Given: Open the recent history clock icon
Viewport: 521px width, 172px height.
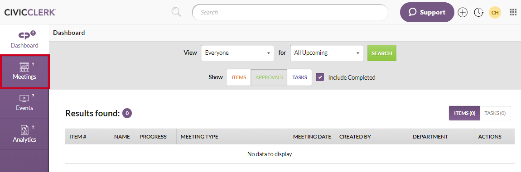Looking at the screenshot, I should pyautogui.click(x=478, y=12).
